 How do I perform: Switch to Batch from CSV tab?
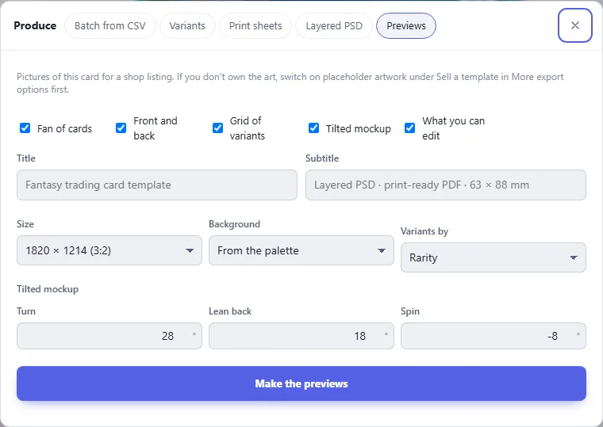pos(110,25)
